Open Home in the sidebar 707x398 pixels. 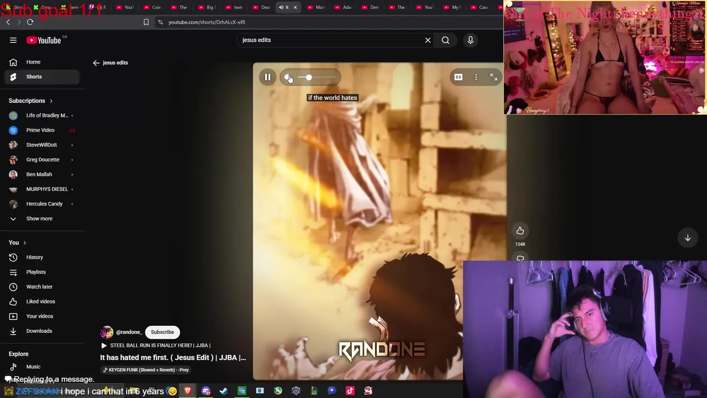[43, 62]
